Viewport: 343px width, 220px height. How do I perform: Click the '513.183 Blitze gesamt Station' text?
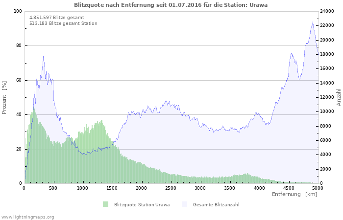pyautogui.click(x=63, y=23)
